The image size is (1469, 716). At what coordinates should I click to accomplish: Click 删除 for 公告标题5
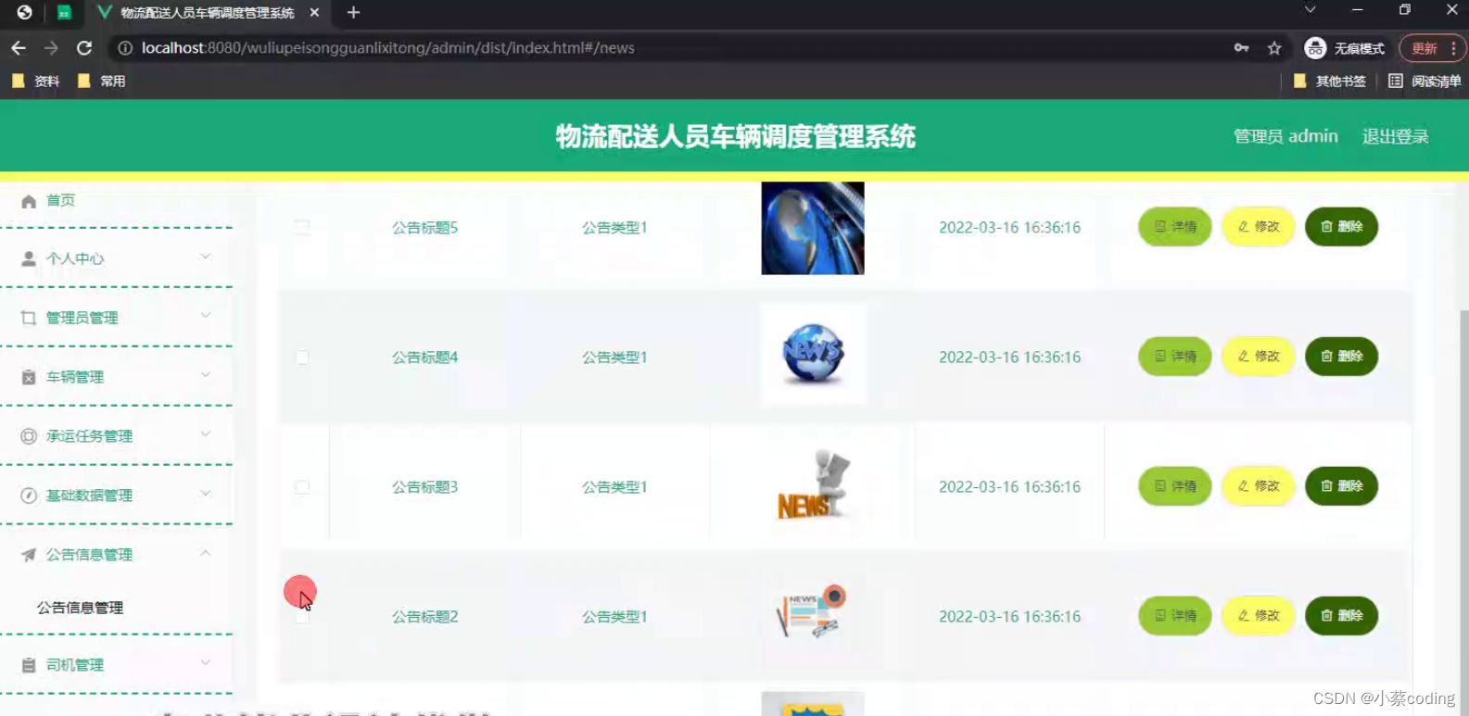(1341, 227)
